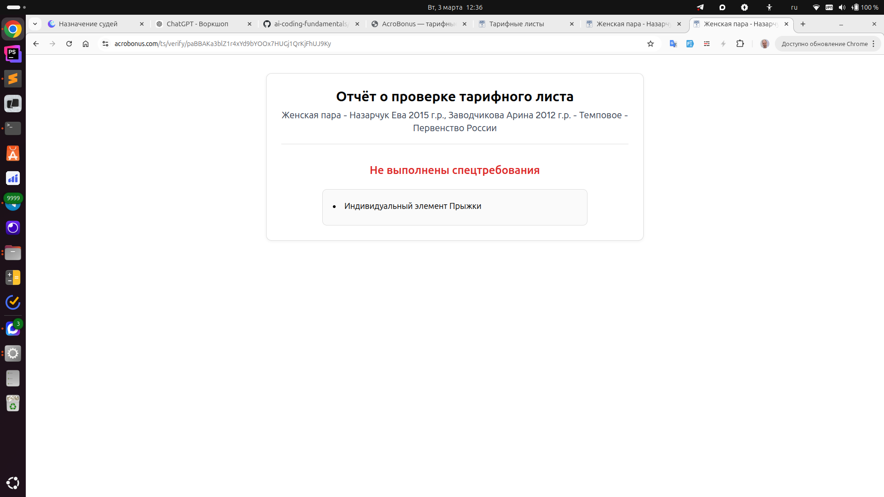Open the Fonts Ninja extension
884x497 pixels.
pyautogui.click(x=690, y=44)
